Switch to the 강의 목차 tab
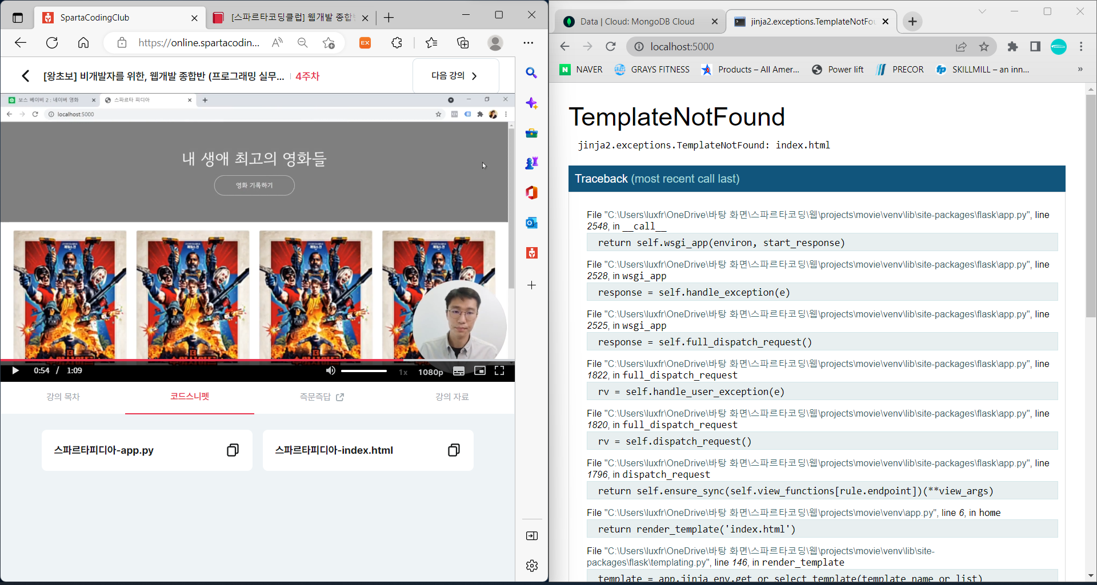Screen dimensions: 1097x585 (63, 397)
